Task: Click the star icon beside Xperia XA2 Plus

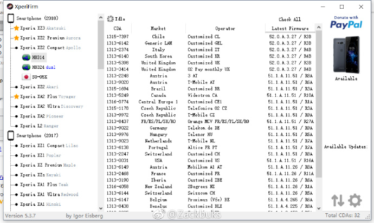Action: 16,96
